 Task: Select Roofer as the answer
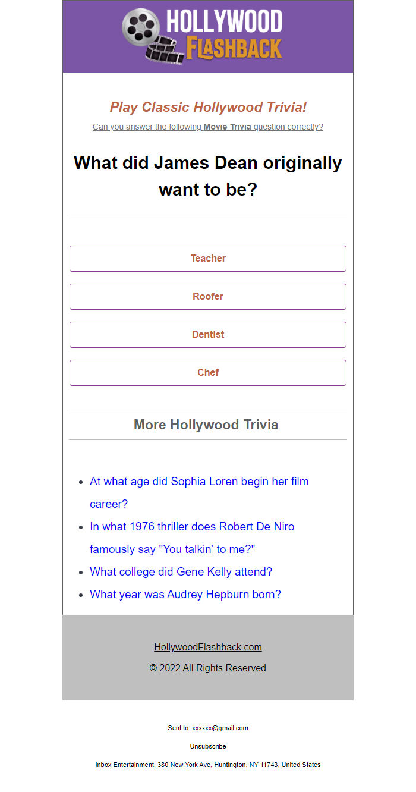click(x=208, y=297)
